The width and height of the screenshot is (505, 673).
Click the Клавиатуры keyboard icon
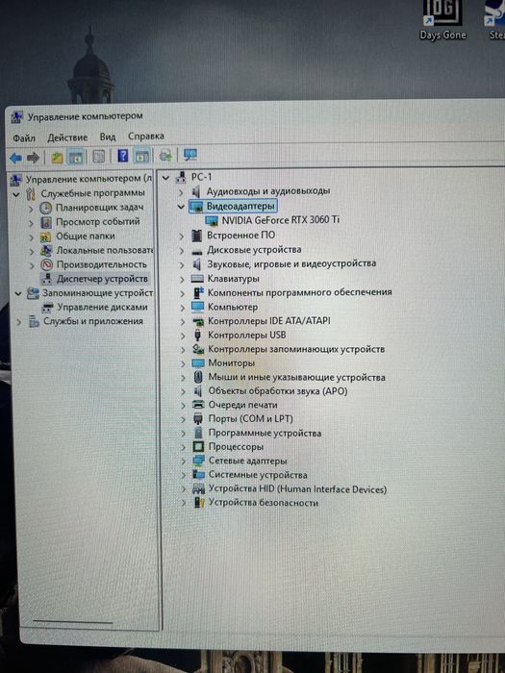[197, 279]
